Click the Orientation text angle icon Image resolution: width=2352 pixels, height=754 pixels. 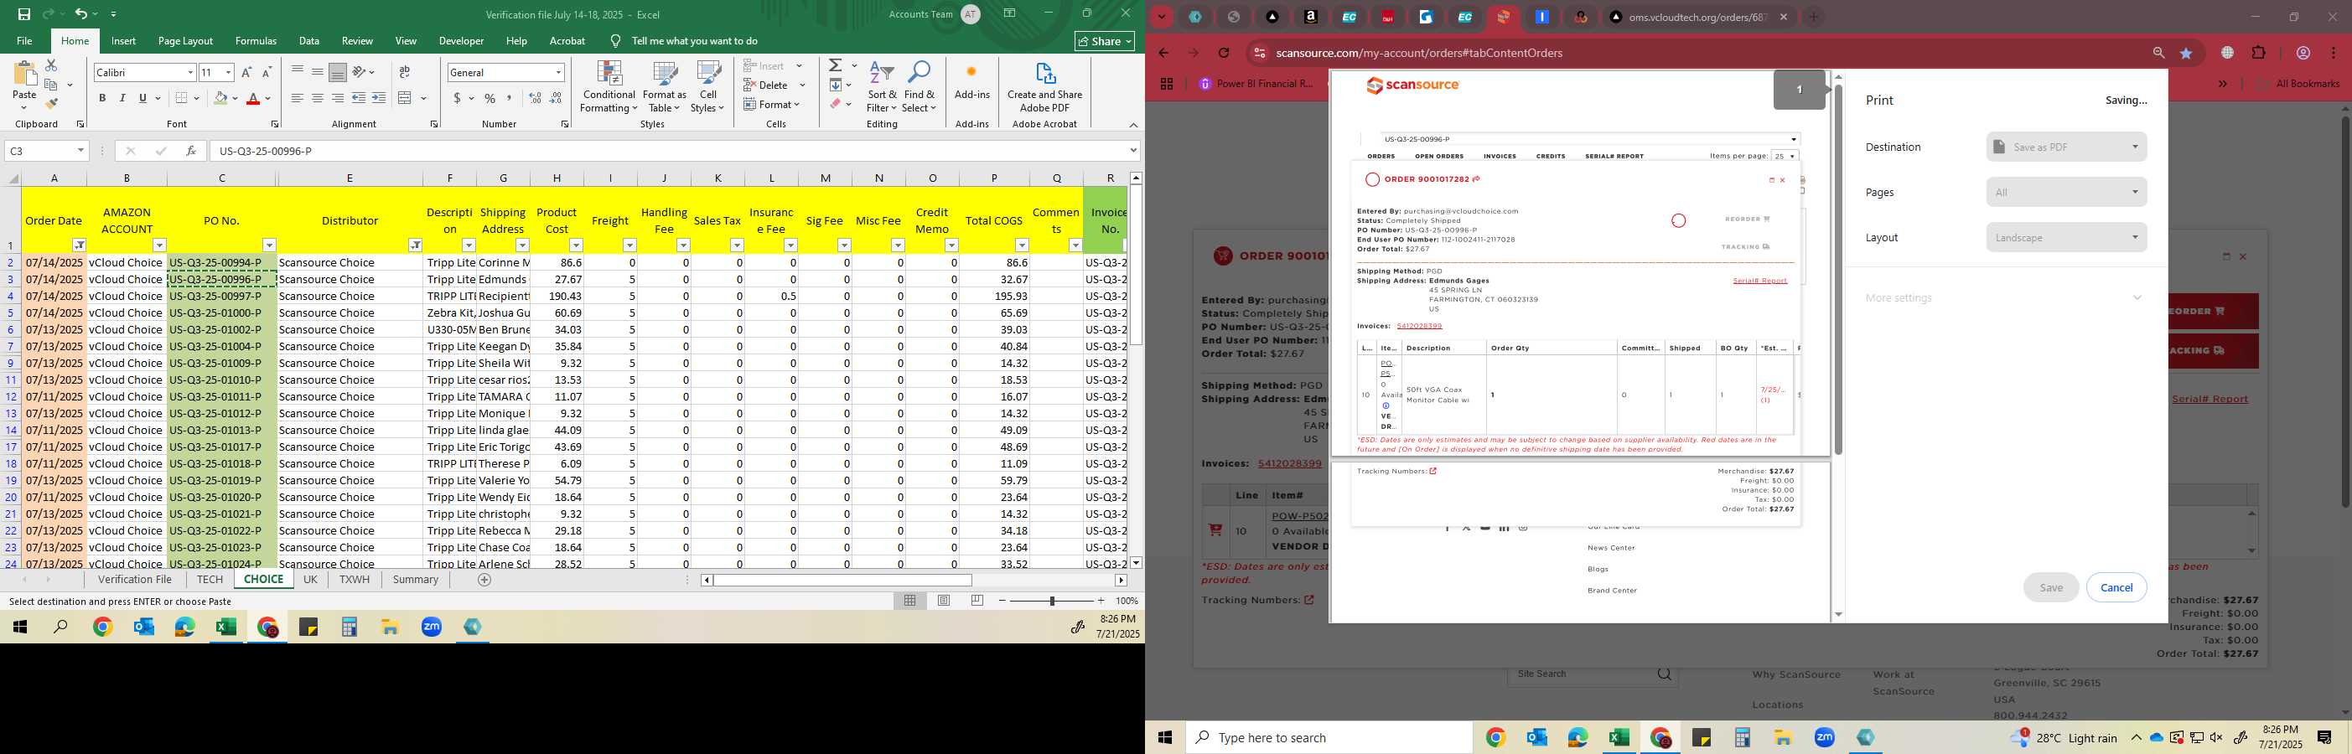[360, 72]
